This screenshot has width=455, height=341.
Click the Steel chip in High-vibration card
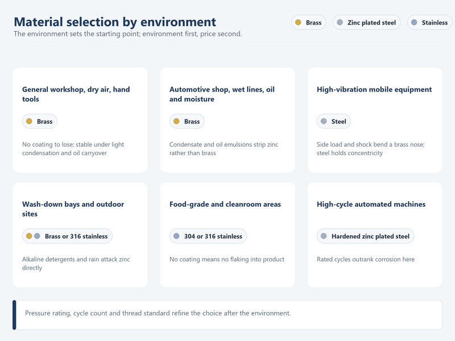(334, 121)
